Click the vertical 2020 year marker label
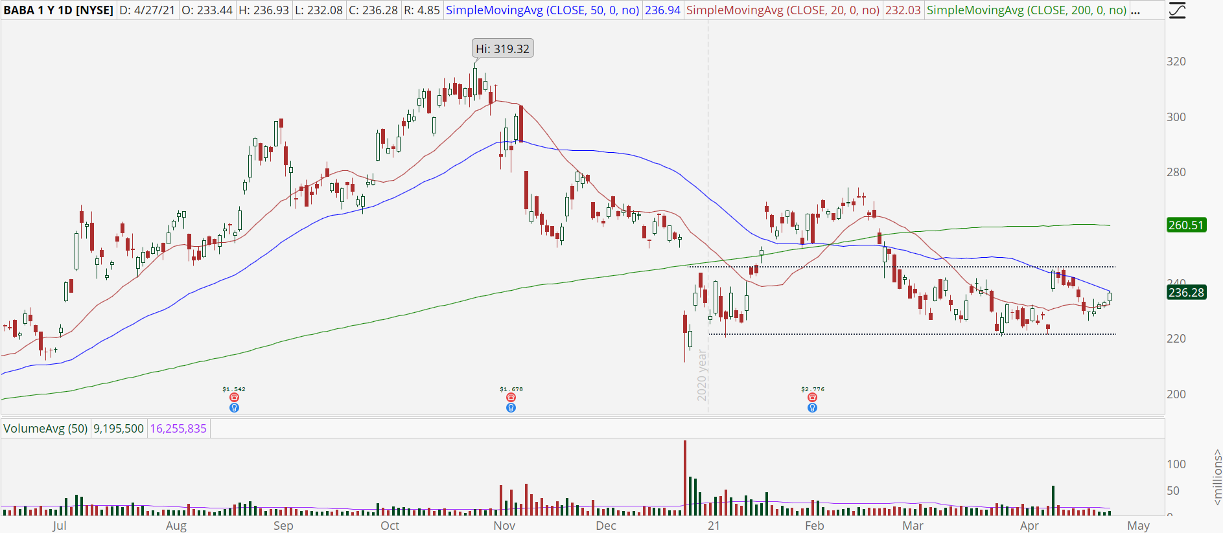 702,375
